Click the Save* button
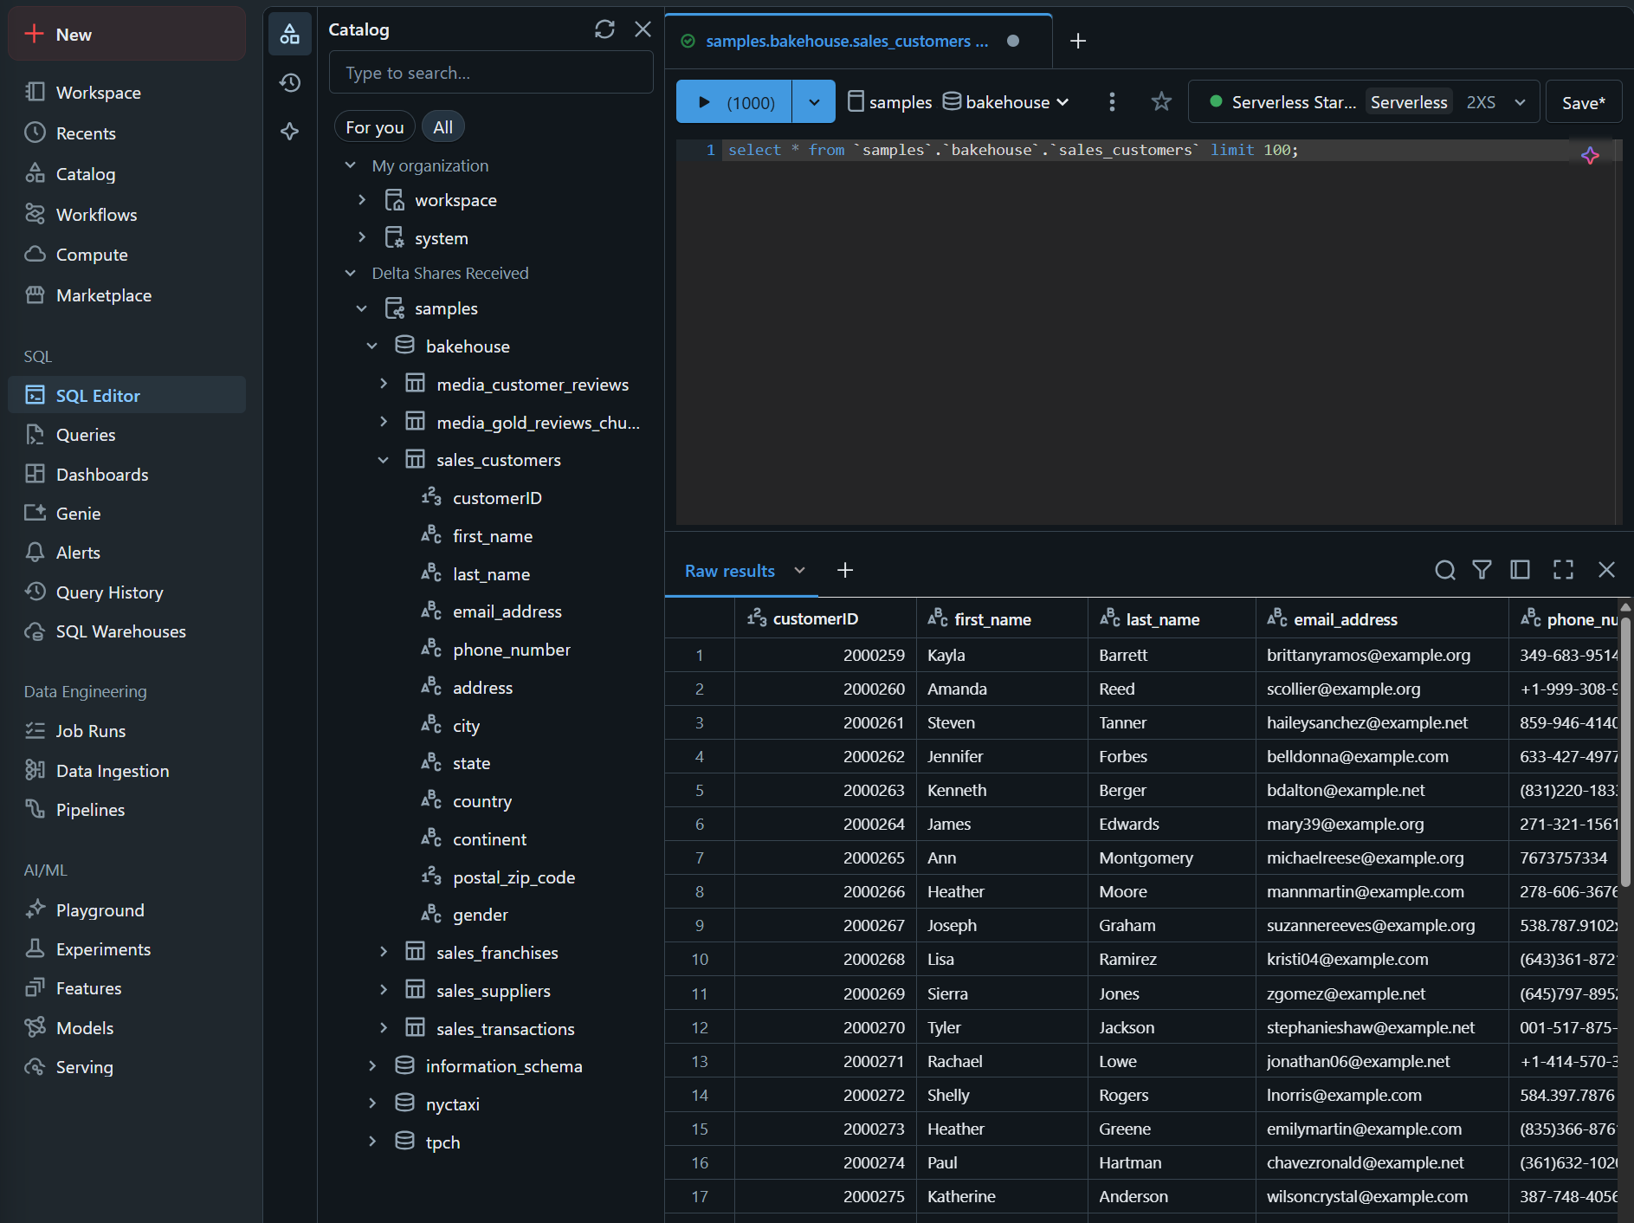This screenshot has height=1223, width=1634. tap(1583, 102)
